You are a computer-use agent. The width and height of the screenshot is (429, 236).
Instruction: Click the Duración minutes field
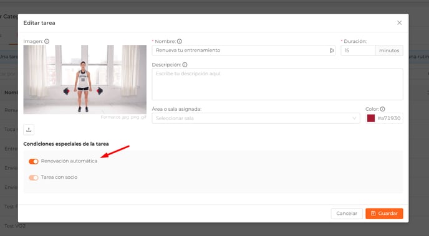pos(358,50)
